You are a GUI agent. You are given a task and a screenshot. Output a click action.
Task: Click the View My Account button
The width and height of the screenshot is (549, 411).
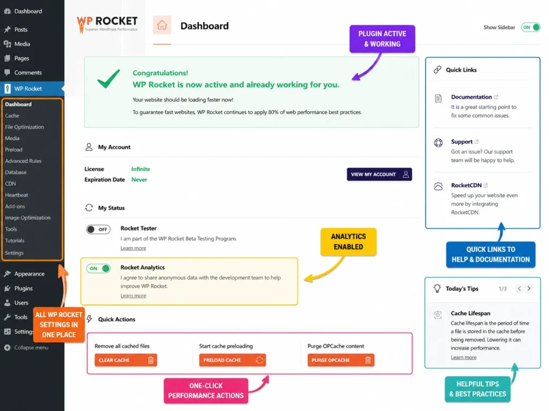pyautogui.click(x=379, y=174)
